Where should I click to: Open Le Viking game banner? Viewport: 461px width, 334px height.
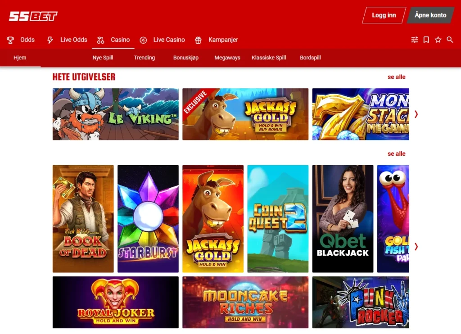tap(116, 114)
